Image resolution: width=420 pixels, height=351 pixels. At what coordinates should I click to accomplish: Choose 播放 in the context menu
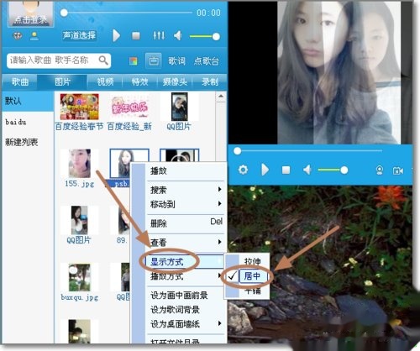pyautogui.click(x=186, y=170)
